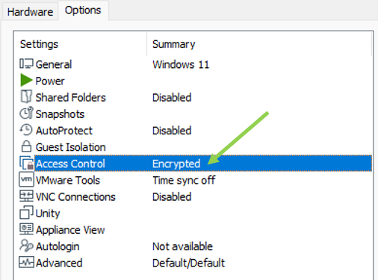Click the Unity windows icon
The width and height of the screenshot is (378, 280).
pos(26,213)
